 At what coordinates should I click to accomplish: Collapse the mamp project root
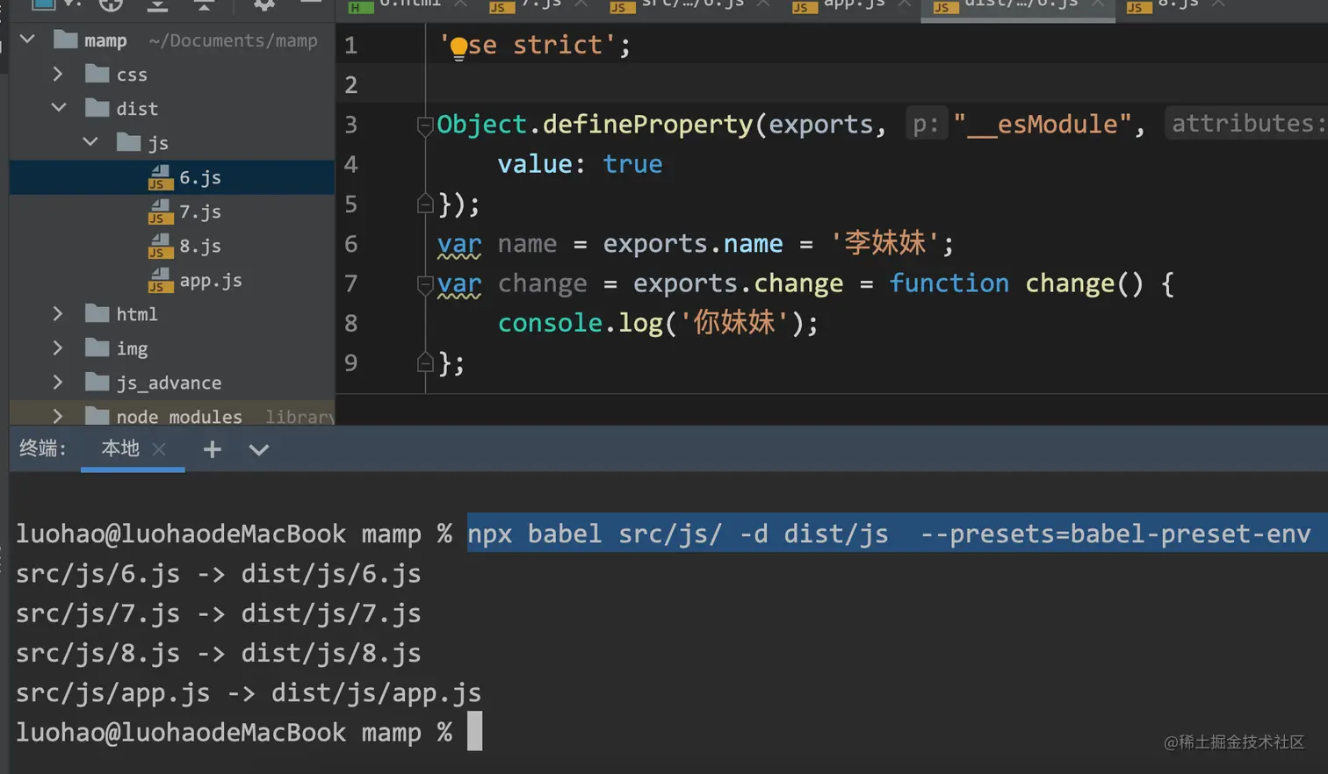[27, 39]
